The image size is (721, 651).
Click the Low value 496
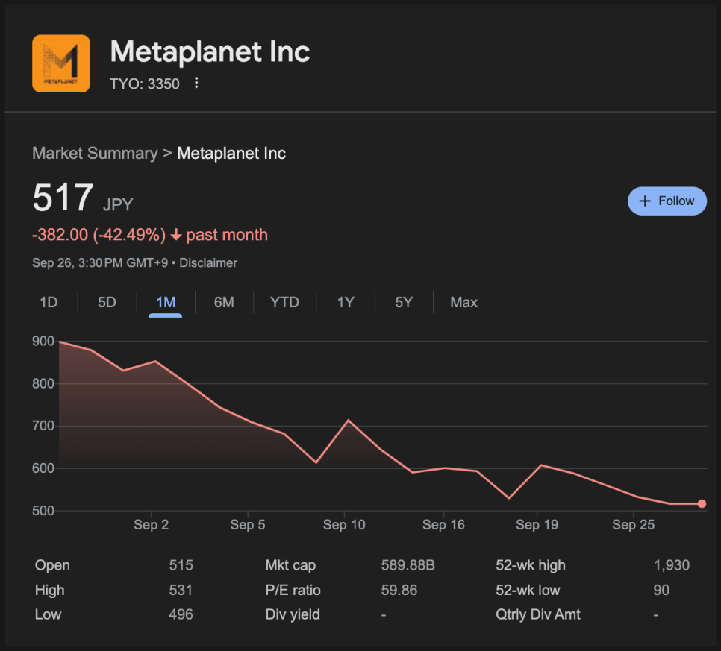(x=181, y=614)
